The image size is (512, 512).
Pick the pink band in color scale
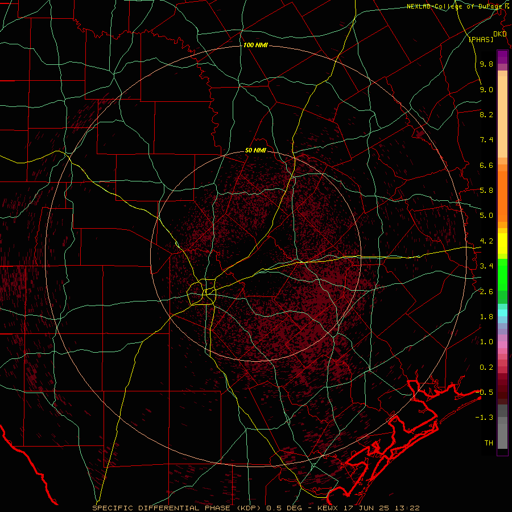(x=502, y=345)
